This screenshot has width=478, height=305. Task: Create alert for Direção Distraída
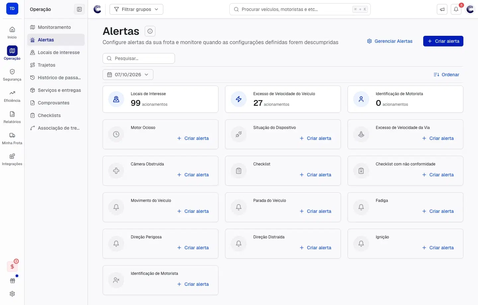click(x=315, y=248)
